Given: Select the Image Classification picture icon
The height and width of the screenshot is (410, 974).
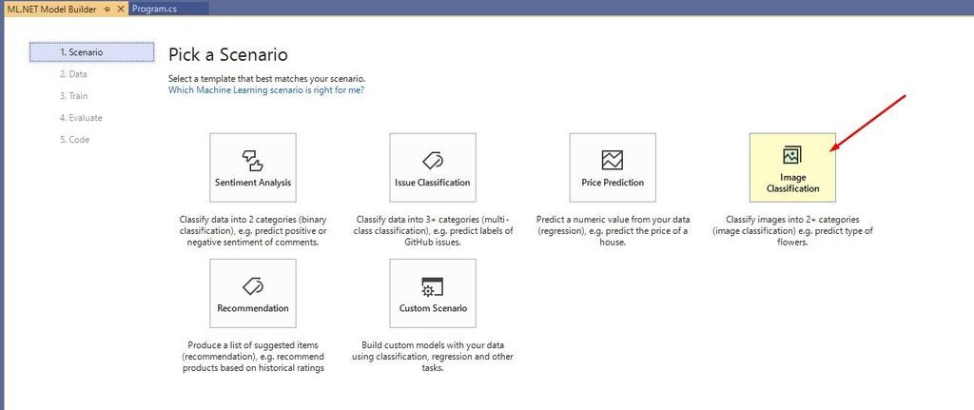Looking at the screenshot, I should point(792,155).
